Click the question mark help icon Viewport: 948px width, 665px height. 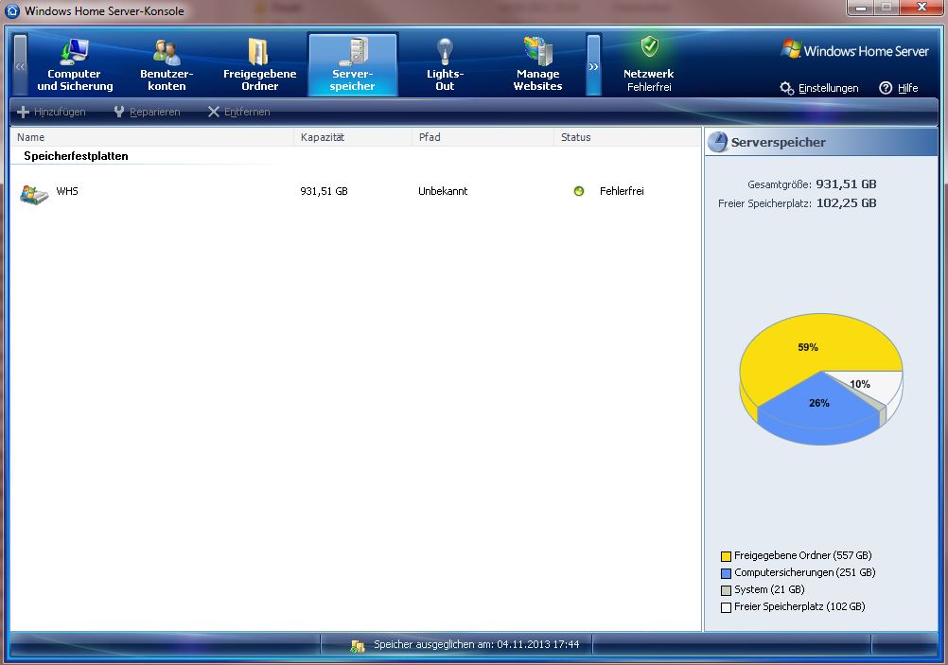click(x=886, y=88)
